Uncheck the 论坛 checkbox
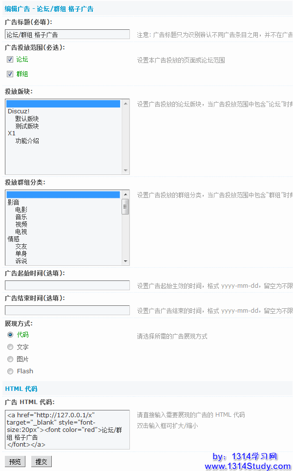Screen dimensions: 293x471 (x=10, y=60)
